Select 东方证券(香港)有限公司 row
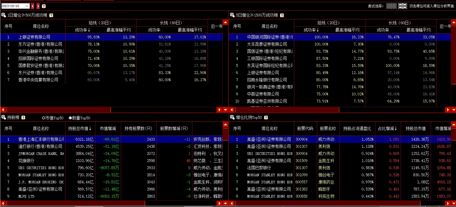 click(40, 44)
